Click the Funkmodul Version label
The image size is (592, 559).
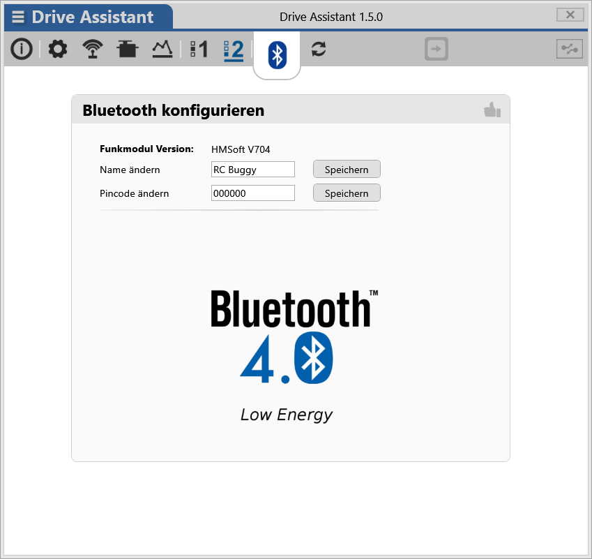point(146,149)
